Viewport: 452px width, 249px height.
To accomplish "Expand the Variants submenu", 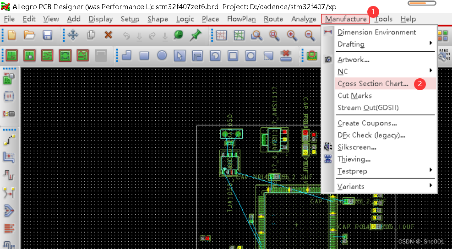I will (x=430, y=186).
